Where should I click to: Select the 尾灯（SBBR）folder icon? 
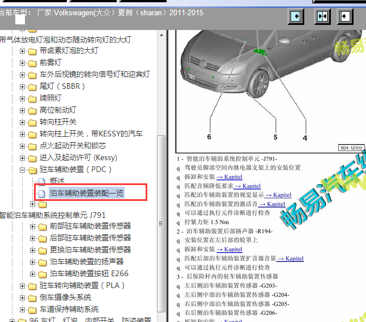[x=32, y=87]
